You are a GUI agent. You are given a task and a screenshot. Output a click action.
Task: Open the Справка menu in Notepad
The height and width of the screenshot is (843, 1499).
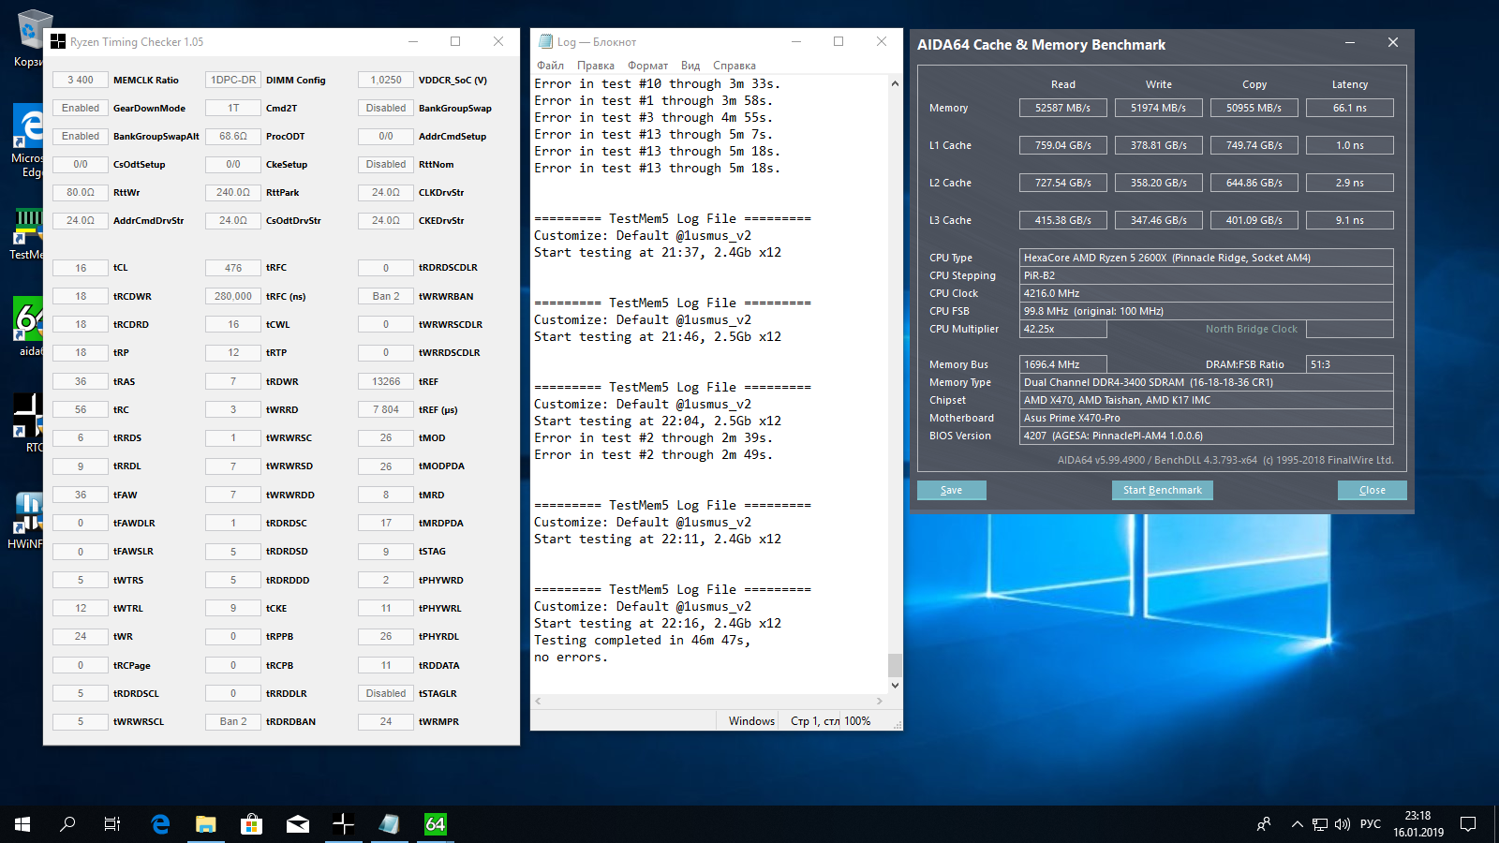click(x=735, y=66)
